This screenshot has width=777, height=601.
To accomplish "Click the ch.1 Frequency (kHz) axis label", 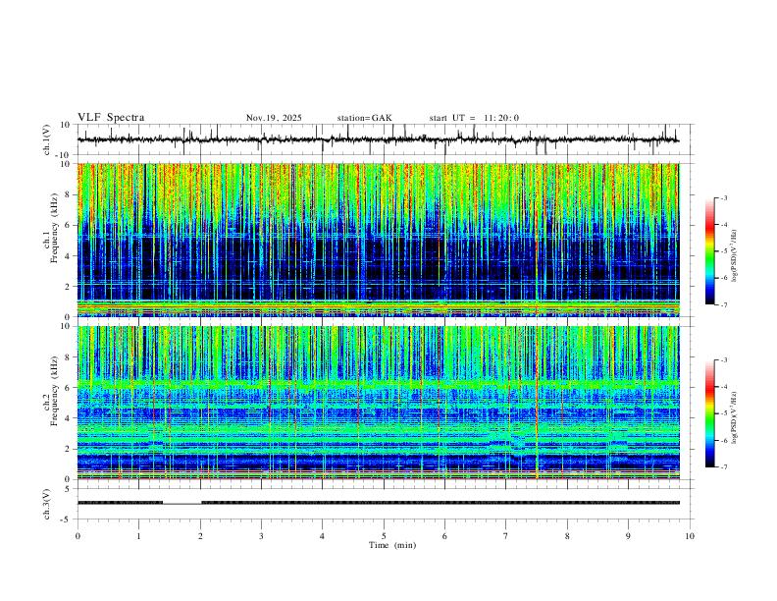I will [x=50, y=226].
